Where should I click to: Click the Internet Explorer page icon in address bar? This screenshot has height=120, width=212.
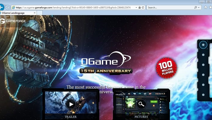pos(13,7)
